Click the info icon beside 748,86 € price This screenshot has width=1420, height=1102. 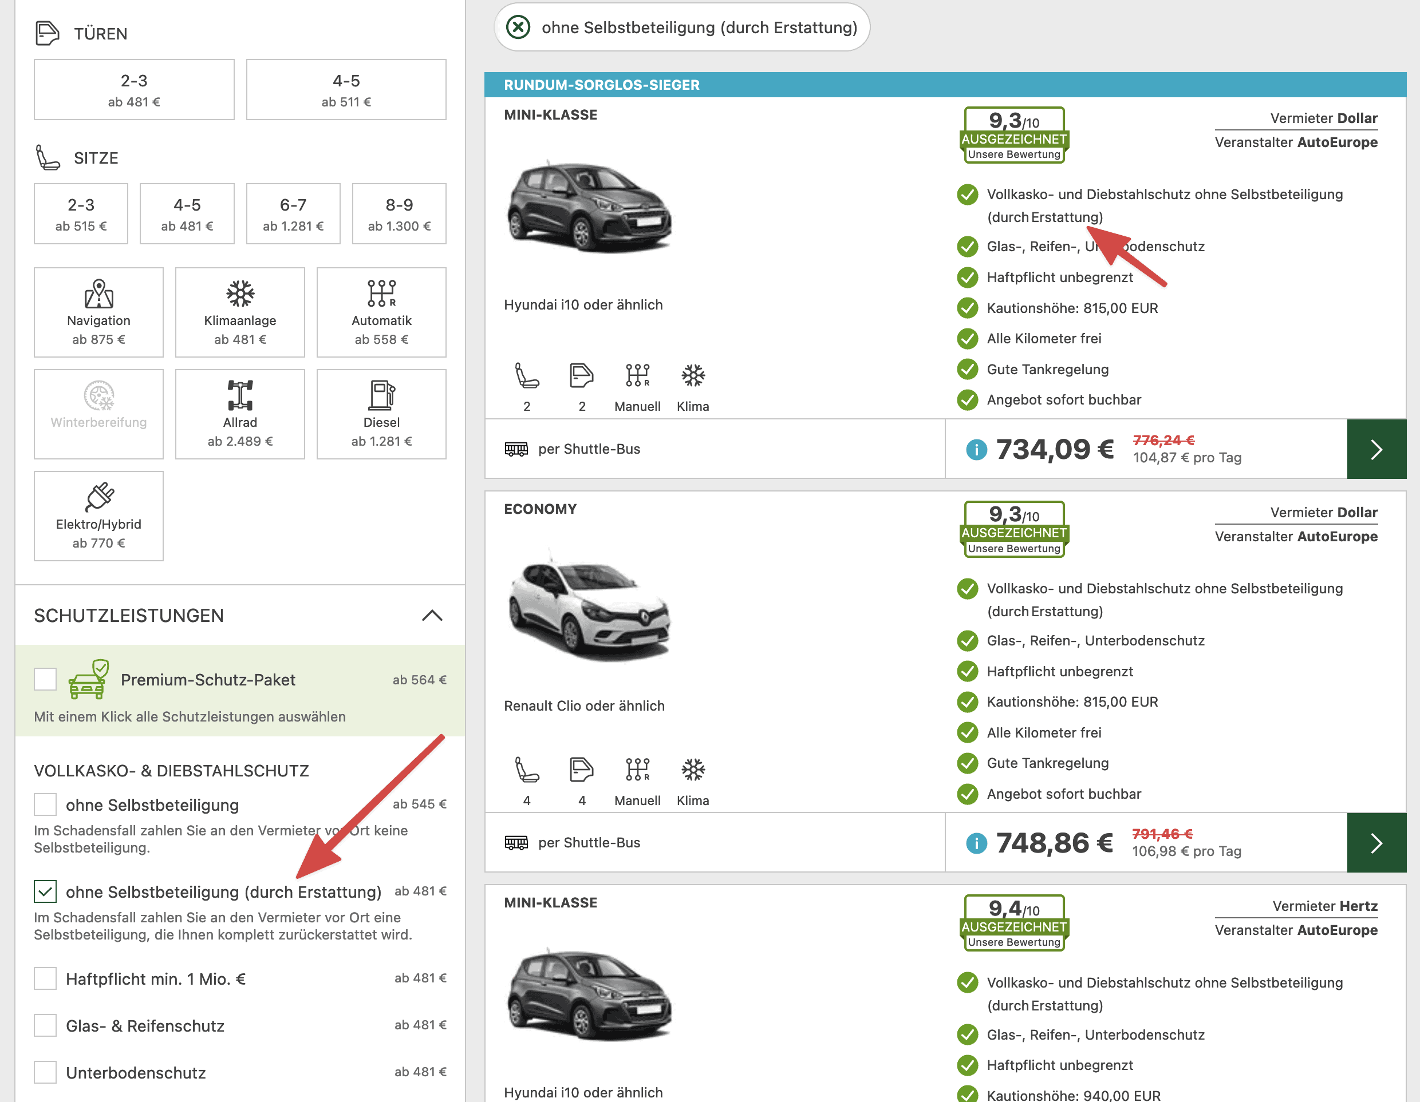pos(976,843)
